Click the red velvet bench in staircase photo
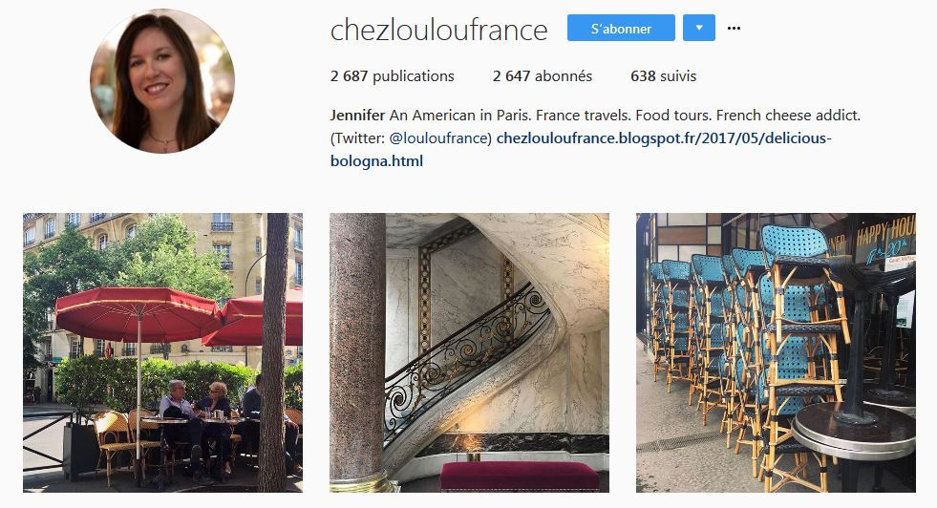The height and width of the screenshot is (508, 937). 520,476
